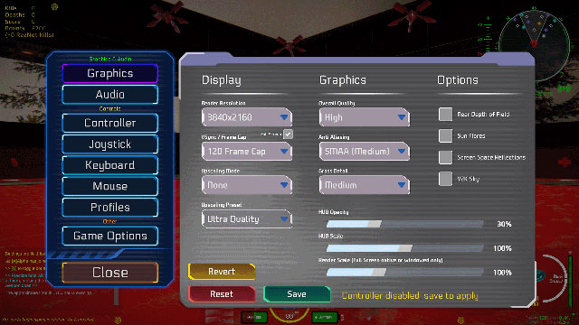Open the Upscaling Preset Ultra Quality dropdown

(247, 218)
